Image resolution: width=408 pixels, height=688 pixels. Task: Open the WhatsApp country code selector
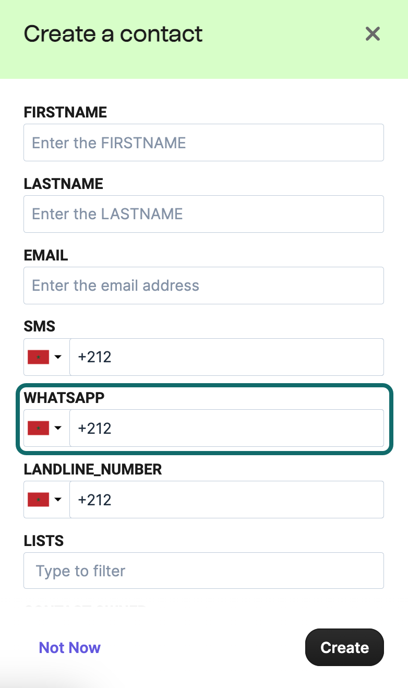59,428
